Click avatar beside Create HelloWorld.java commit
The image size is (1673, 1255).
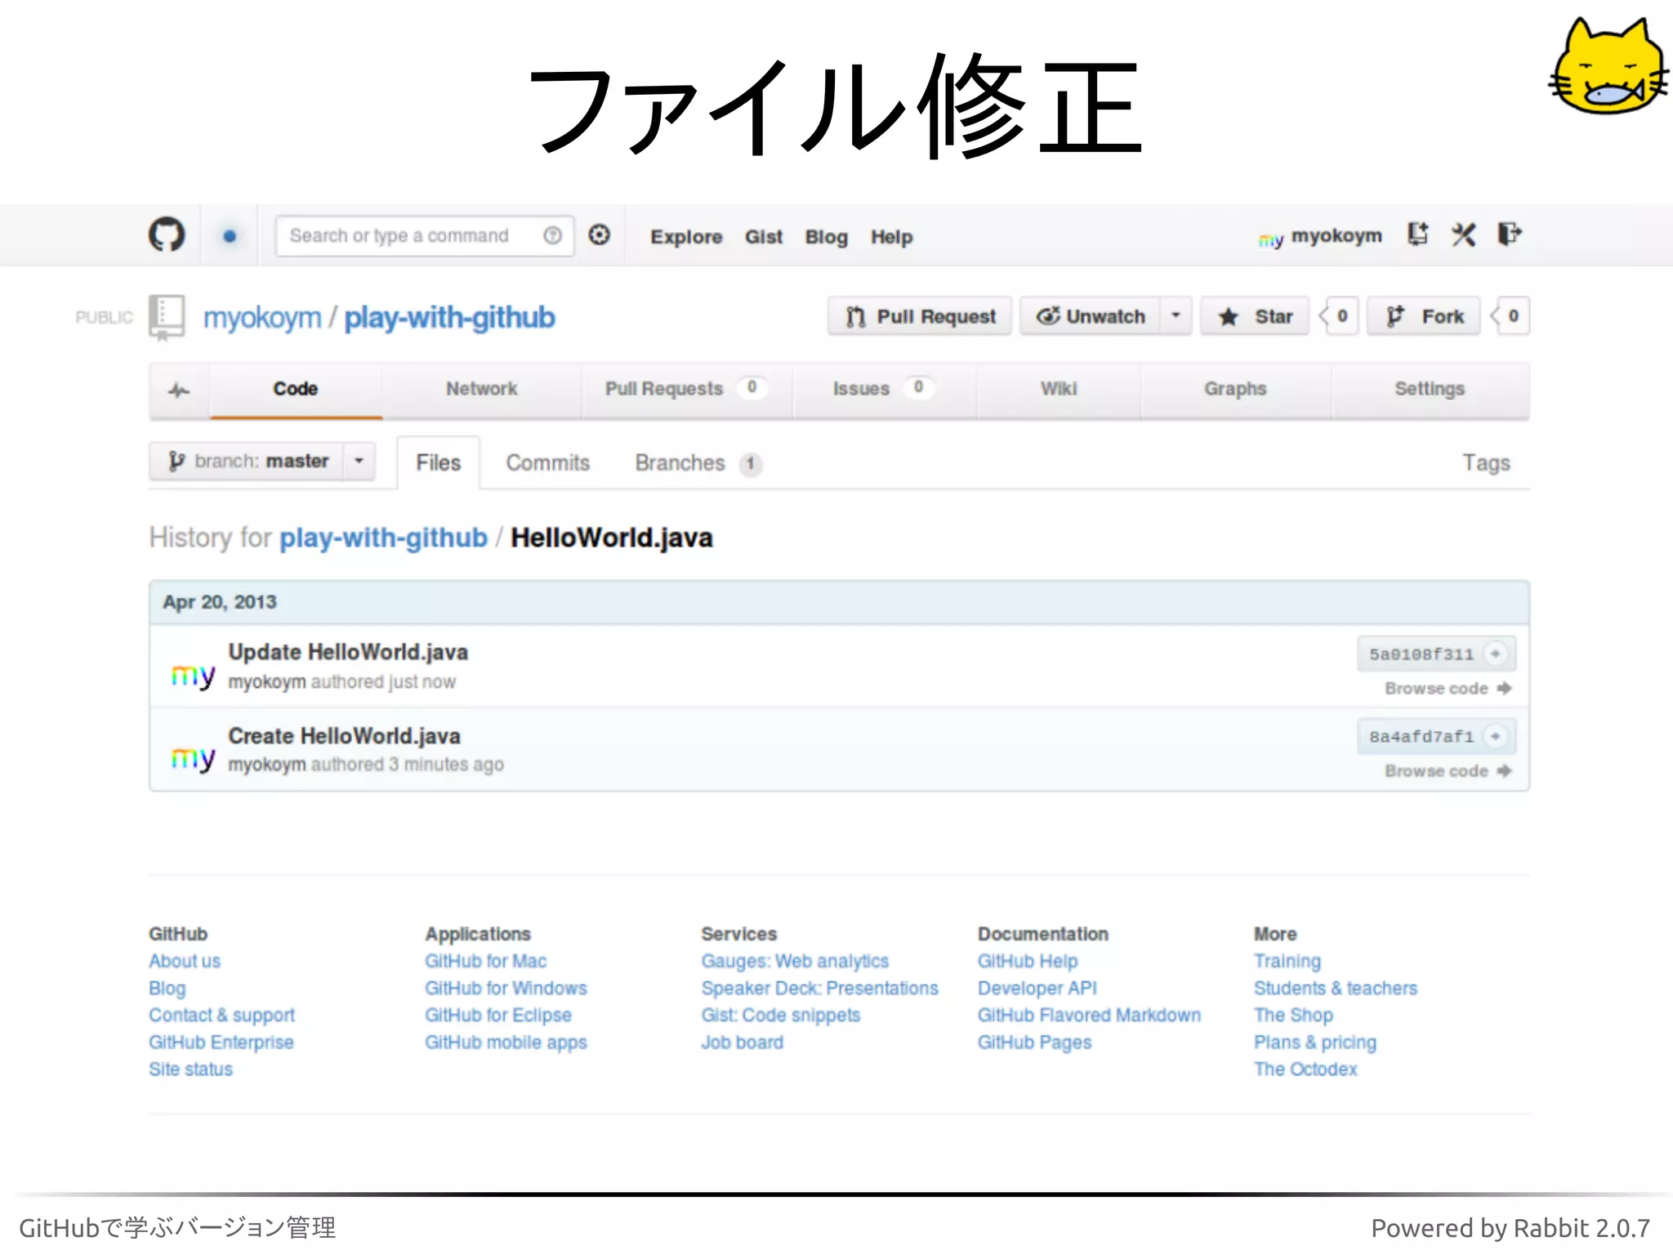click(x=193, y=757)
